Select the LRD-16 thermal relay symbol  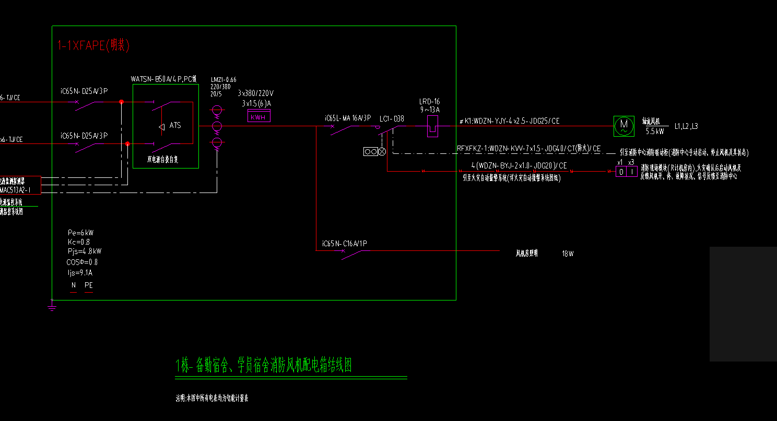(x=432, y=126)
